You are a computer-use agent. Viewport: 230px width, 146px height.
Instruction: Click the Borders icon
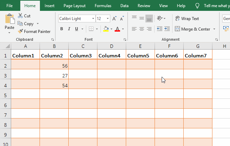pyautogui.click(x=92, y=29)
